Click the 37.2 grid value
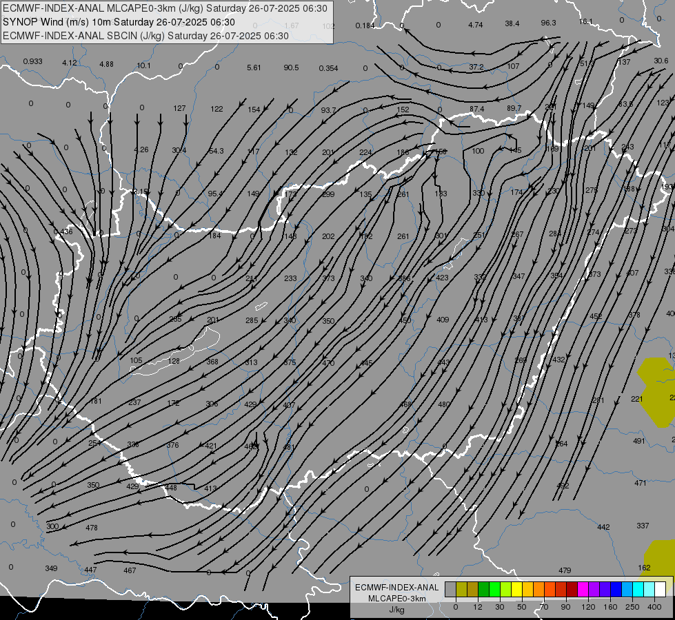 coord(476,67)
